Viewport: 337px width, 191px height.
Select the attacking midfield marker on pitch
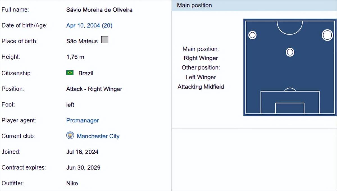click(290, 52)
